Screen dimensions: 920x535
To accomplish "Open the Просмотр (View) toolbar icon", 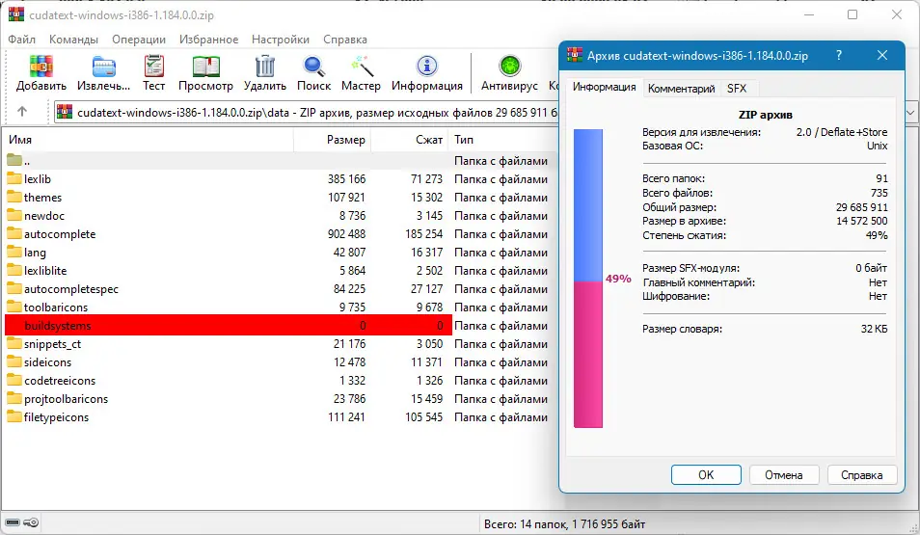I will pos(206,67).
